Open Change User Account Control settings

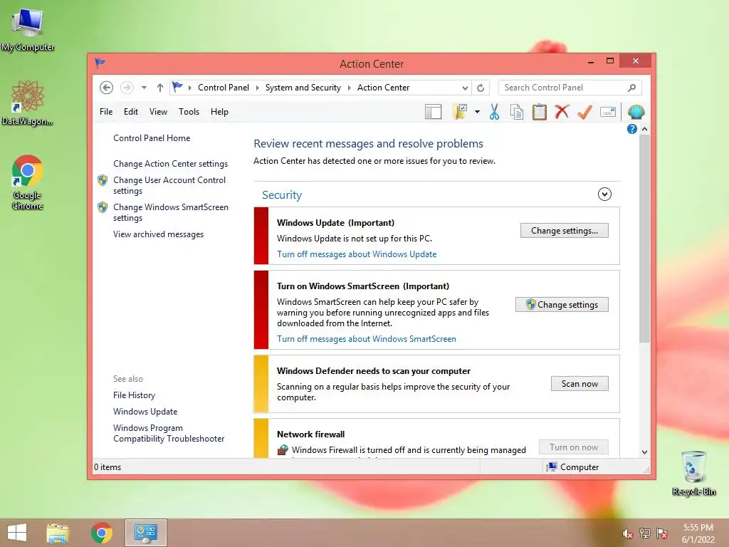[x=169, y=185]
